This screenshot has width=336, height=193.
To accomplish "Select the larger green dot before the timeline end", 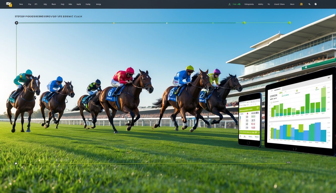I will click(244, 23).
